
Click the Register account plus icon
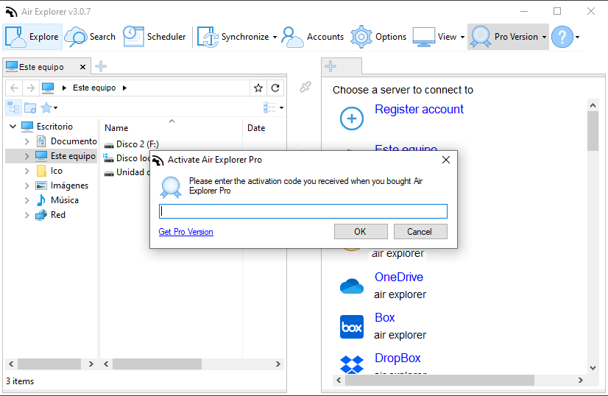352,119
